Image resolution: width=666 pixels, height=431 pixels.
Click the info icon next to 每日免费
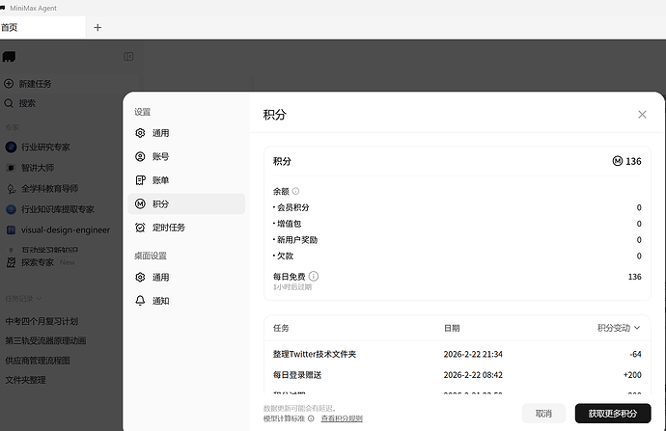tap(314, 276)
